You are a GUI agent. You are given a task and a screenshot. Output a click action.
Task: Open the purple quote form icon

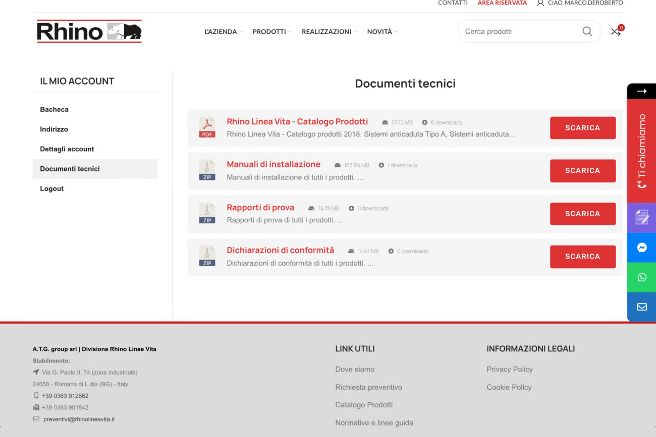click(x=641, y=218)
